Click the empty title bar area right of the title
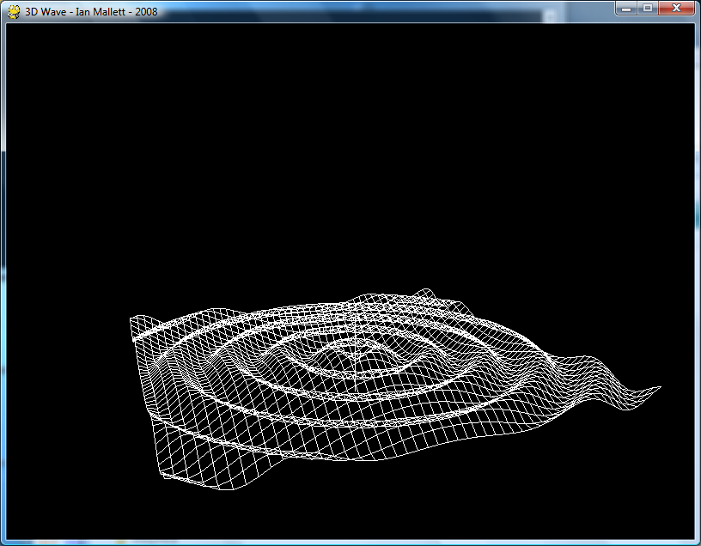 point(387,10)
